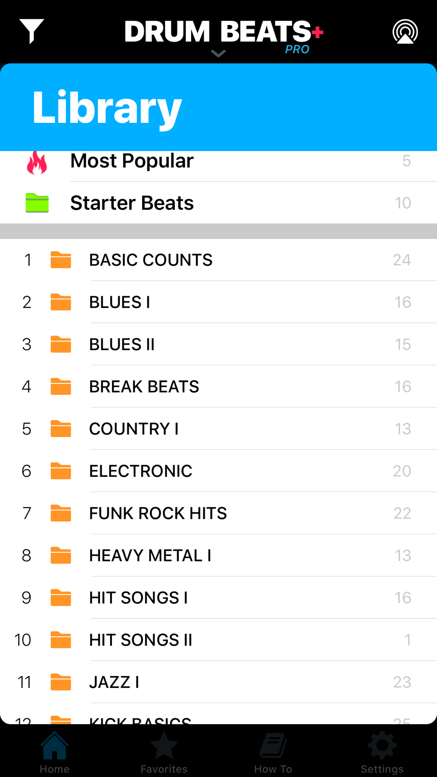
Task: Open the COUNTRY I folder icon
Action: pos(61,429)
